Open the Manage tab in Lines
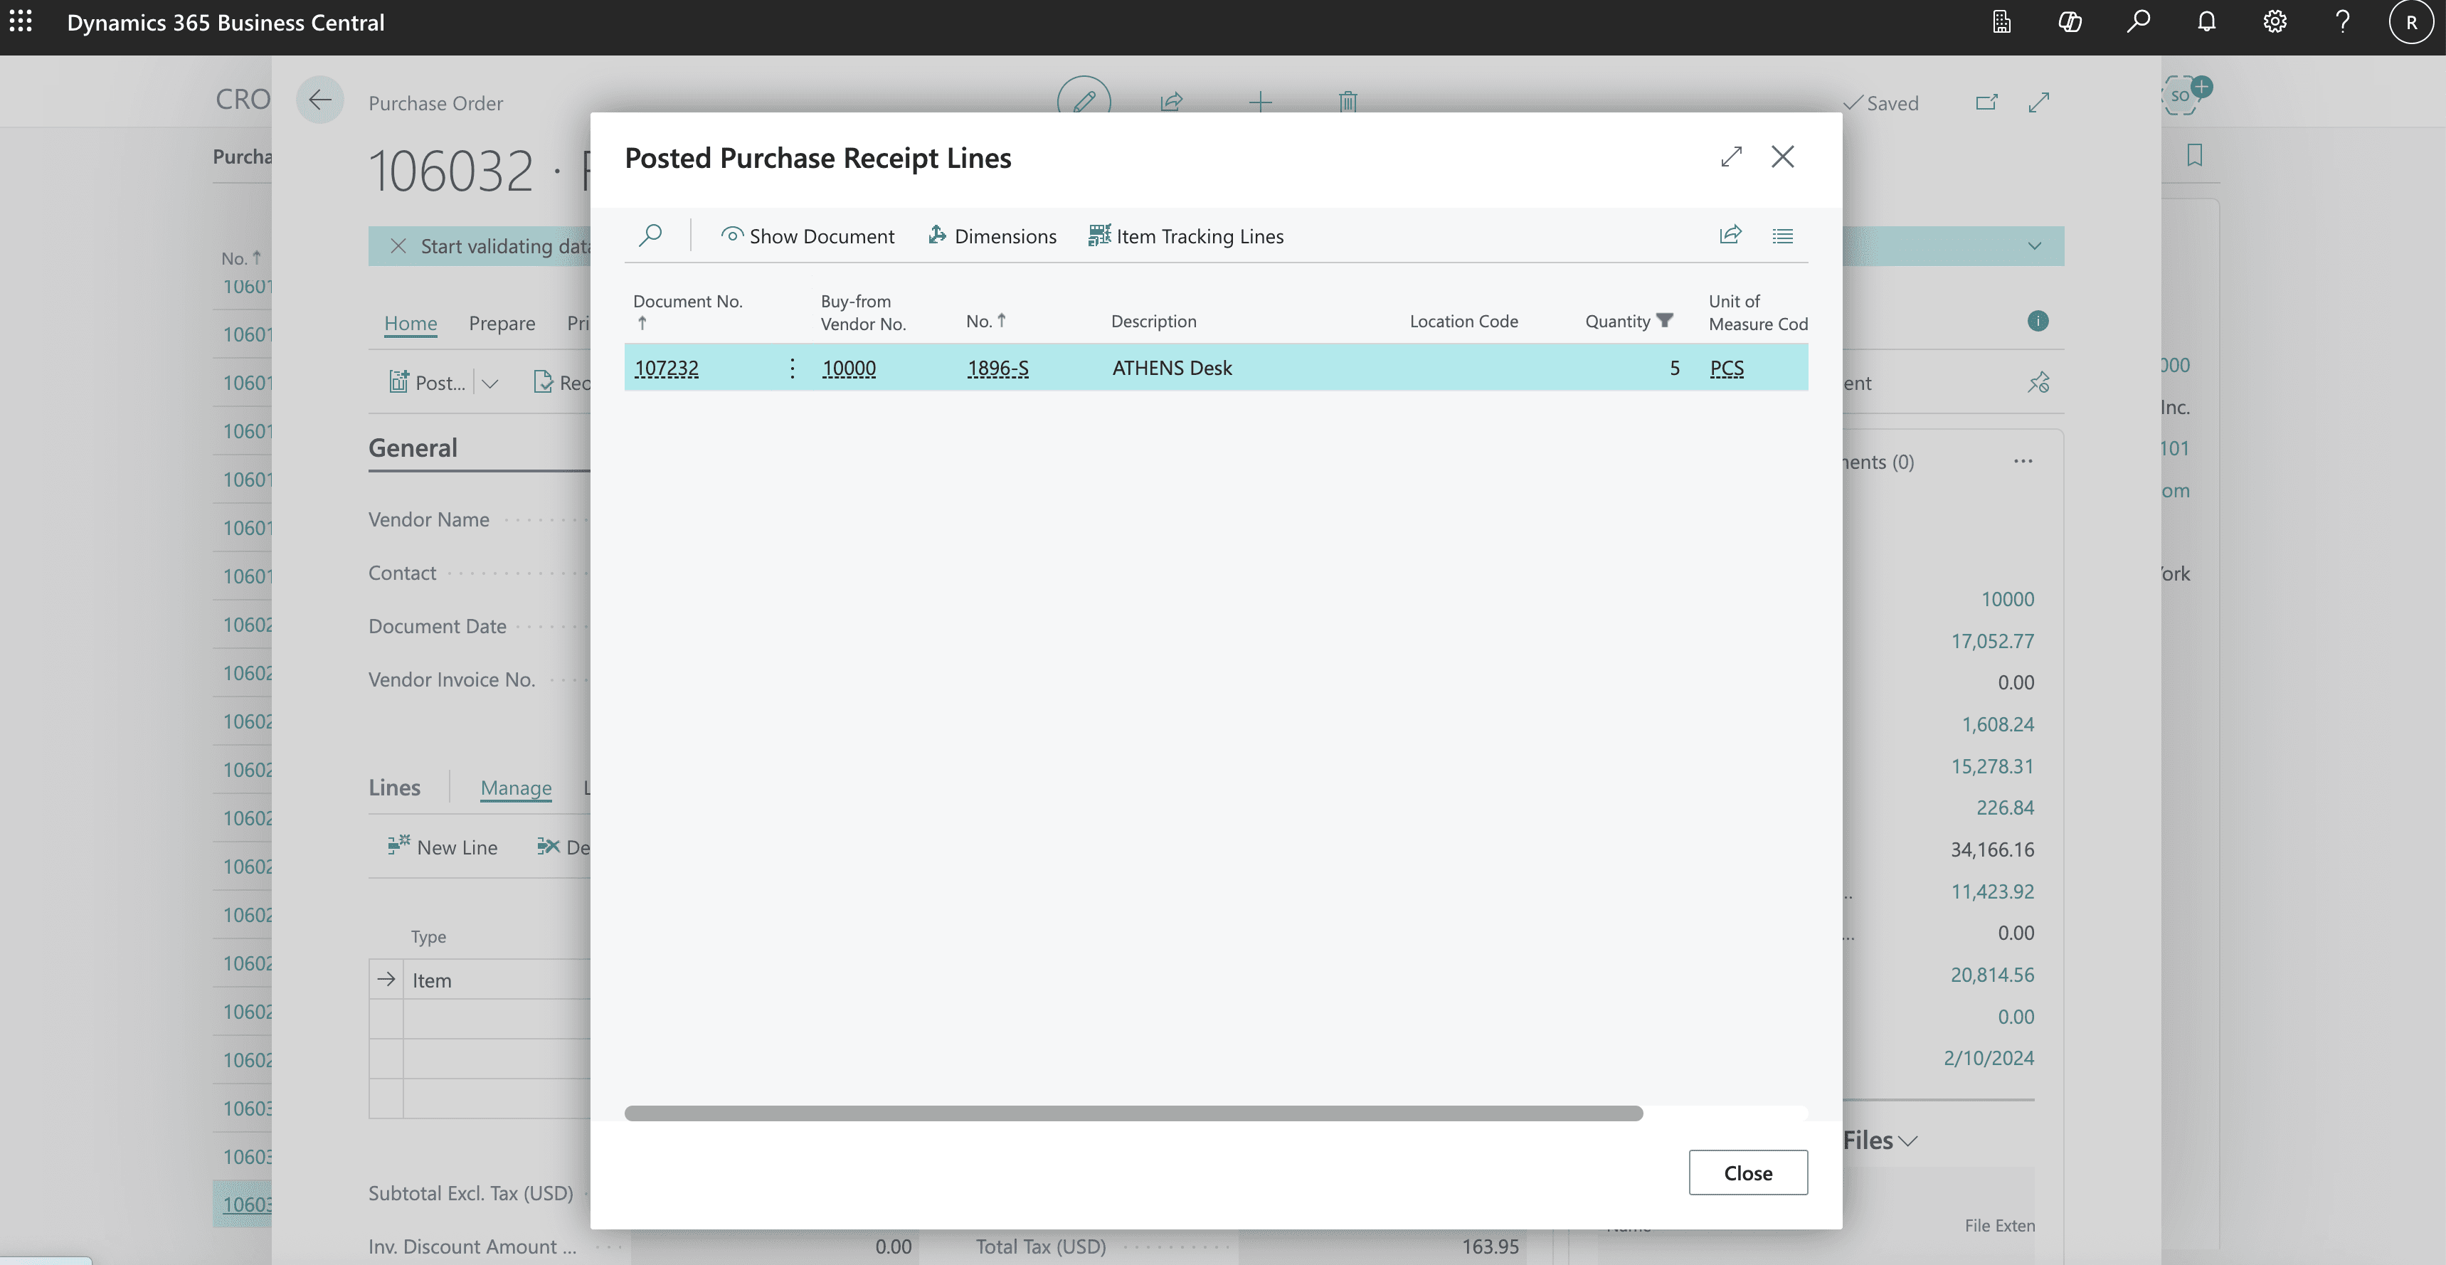Viewport: 2446px width, 1265px height. (516, 788)
